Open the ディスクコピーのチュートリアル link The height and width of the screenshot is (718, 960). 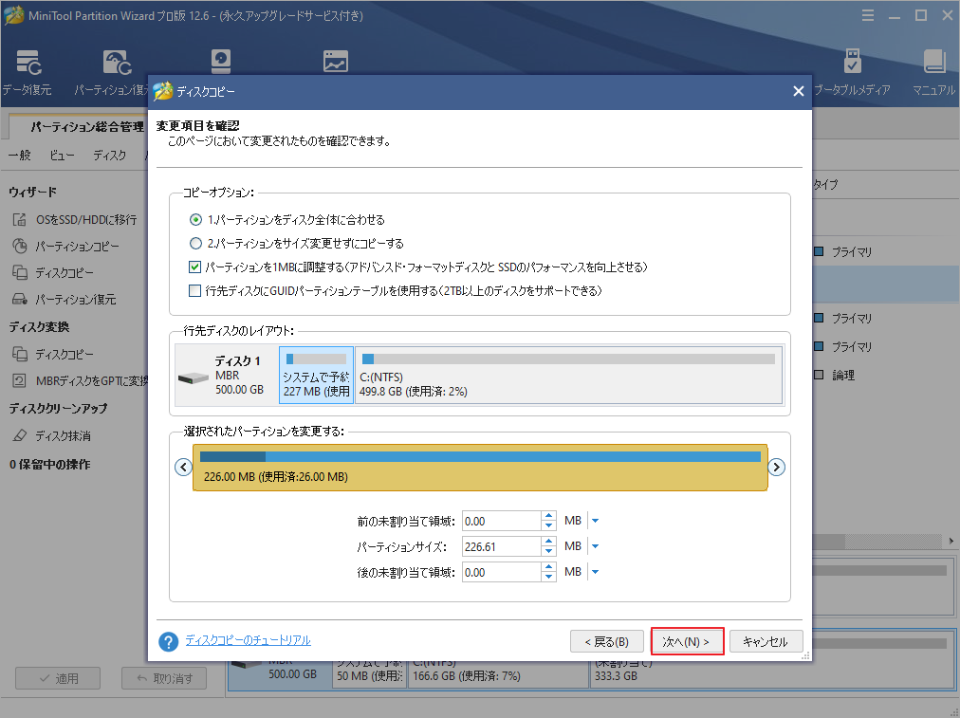tap(248, 640)
